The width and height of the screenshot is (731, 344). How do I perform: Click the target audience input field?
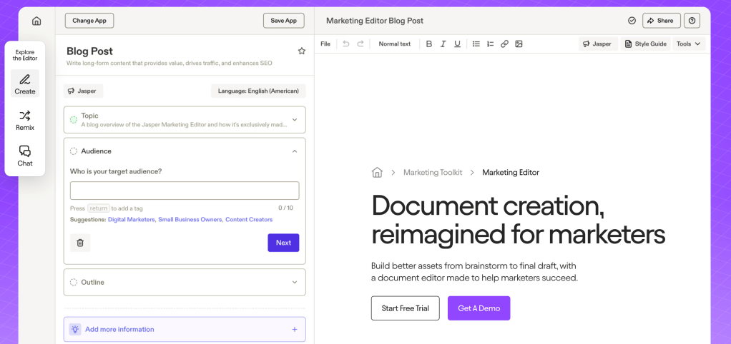(185, 191)
